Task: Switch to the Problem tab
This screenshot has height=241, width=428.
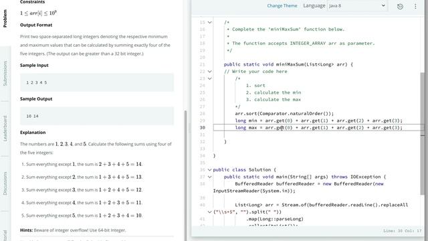Action: [5, 18]
